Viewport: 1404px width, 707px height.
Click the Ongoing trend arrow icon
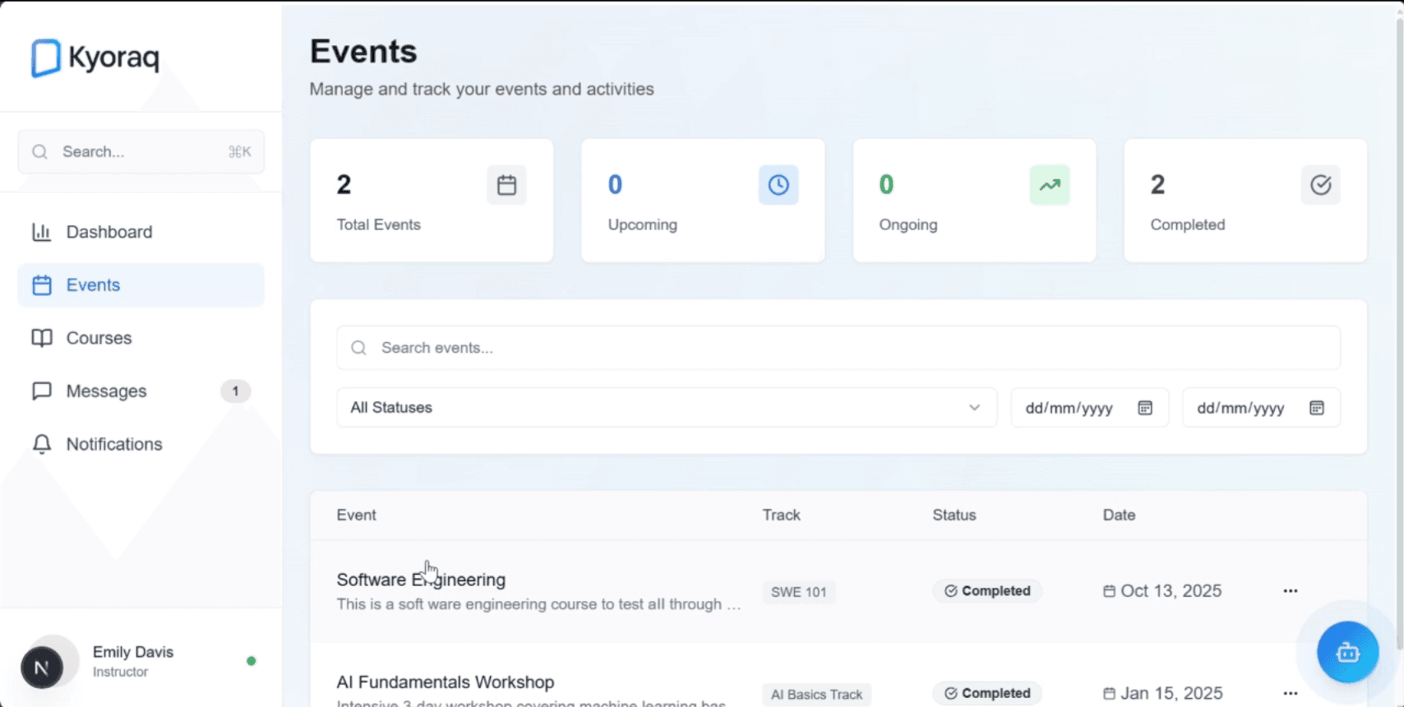(x=1049, y=185)
